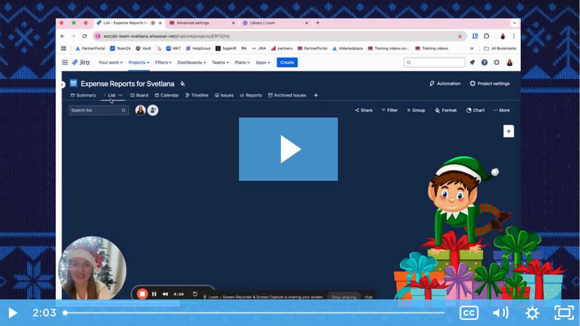Viewport: 580px width, 326px height.
Task: Open the Reports tab
Action: pos(251,95)
